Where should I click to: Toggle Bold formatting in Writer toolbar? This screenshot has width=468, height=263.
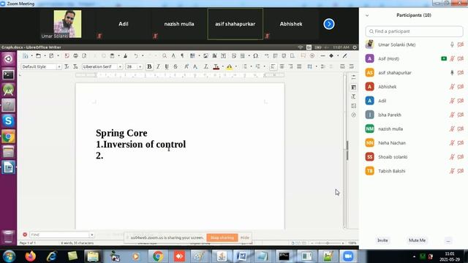[x=149, y=66]
